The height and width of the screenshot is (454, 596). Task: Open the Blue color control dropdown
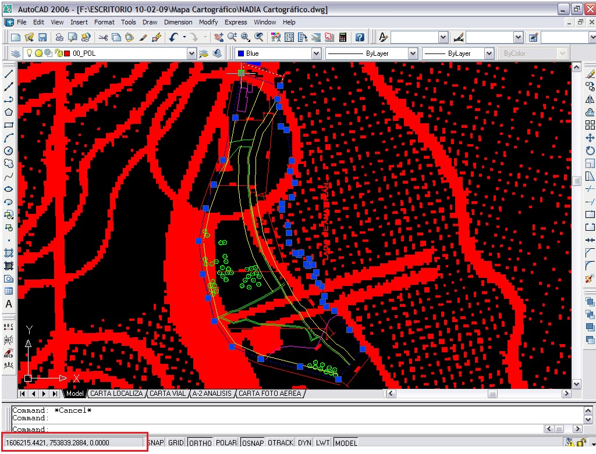[316, 53]
